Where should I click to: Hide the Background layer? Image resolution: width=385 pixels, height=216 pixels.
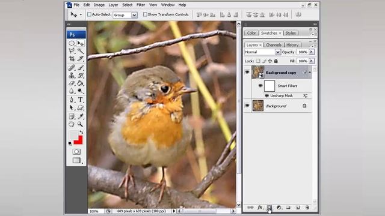[x=247, y=106]
